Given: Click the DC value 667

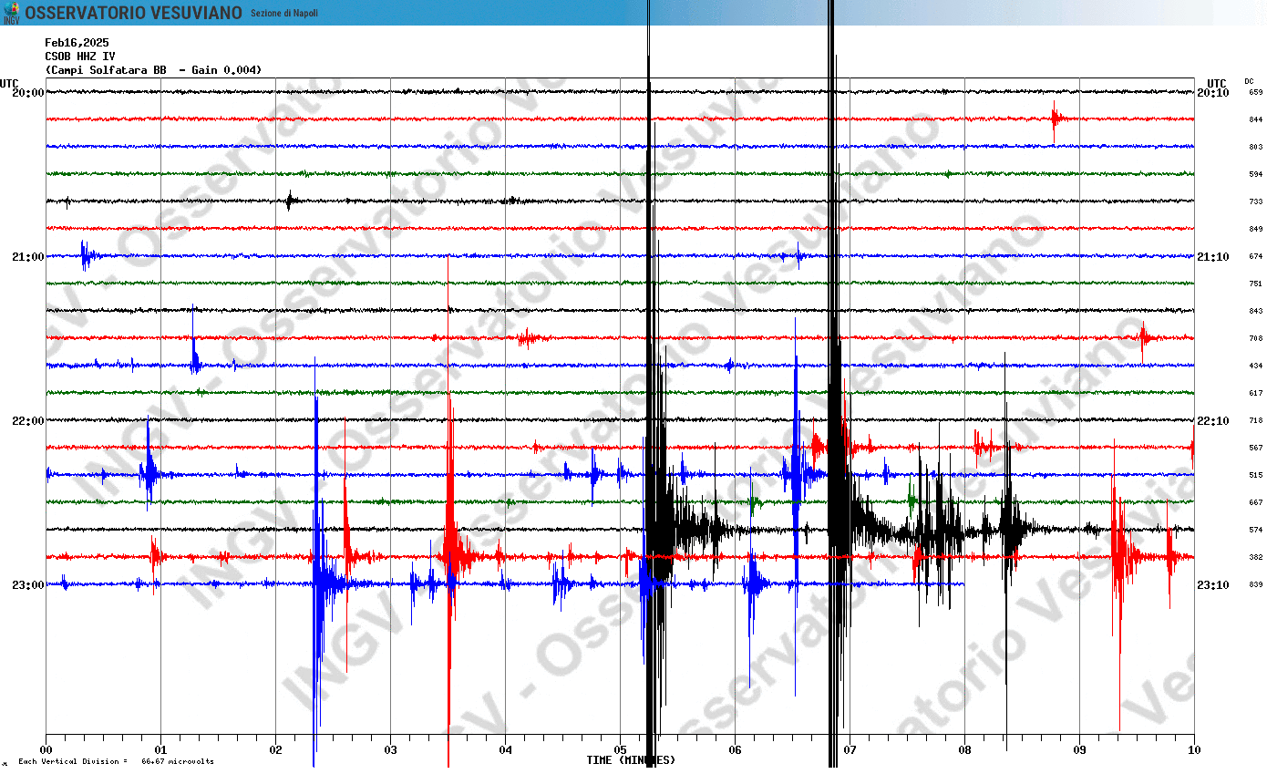Looking at the screenshot, I should 1255,502.
